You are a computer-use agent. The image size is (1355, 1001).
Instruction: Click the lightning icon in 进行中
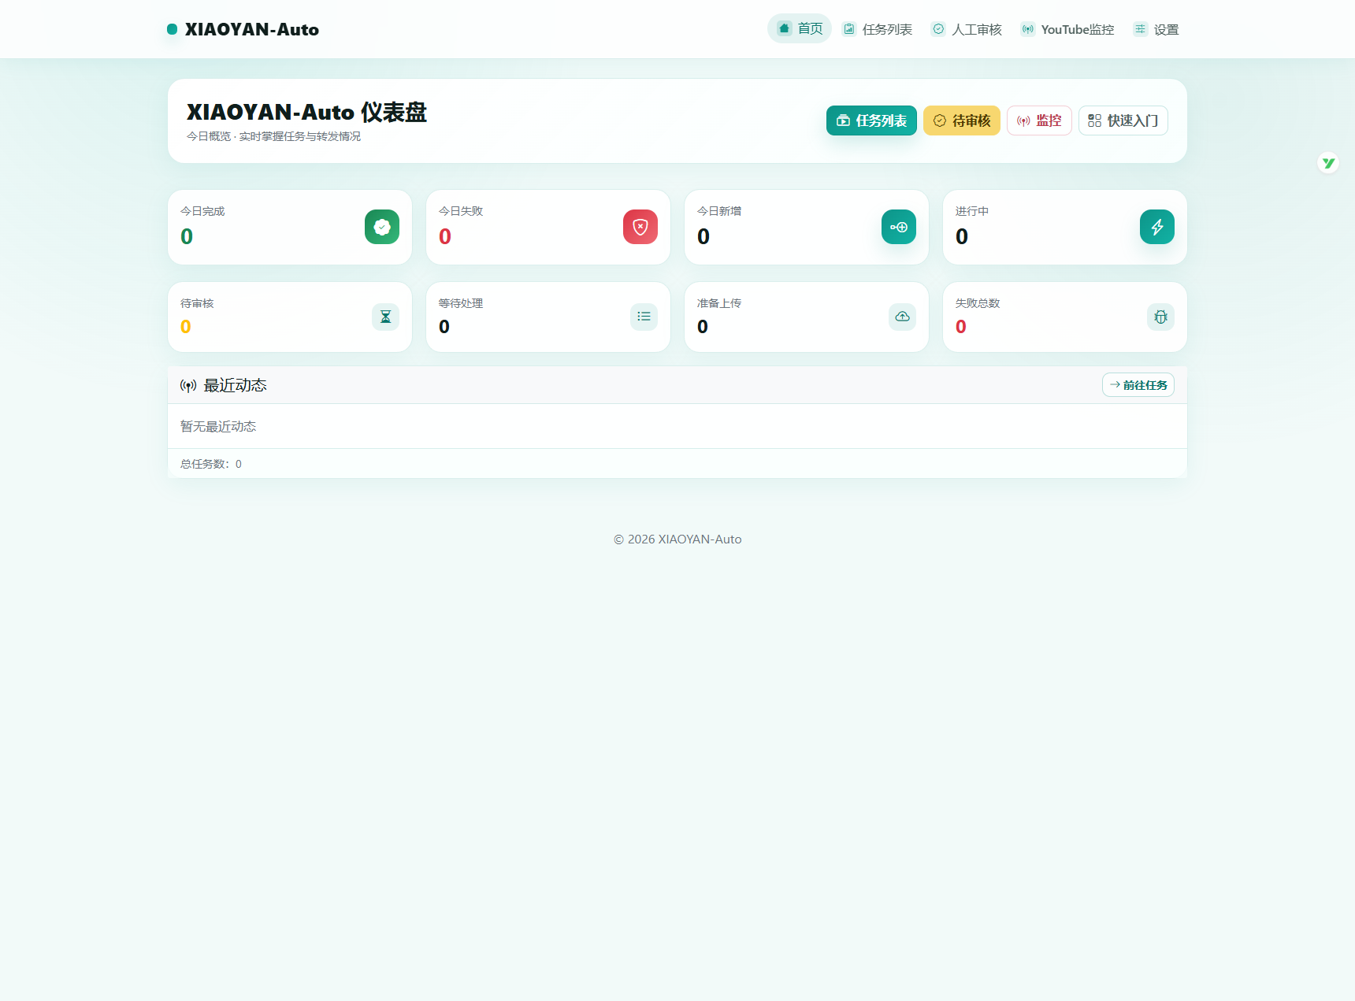1157,227
